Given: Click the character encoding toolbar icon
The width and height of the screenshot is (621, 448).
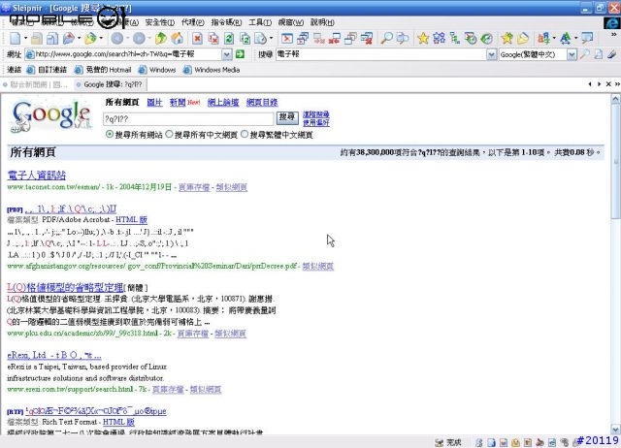Looking at the screenshot, I should pyautogui.click(x=543, y=39).
